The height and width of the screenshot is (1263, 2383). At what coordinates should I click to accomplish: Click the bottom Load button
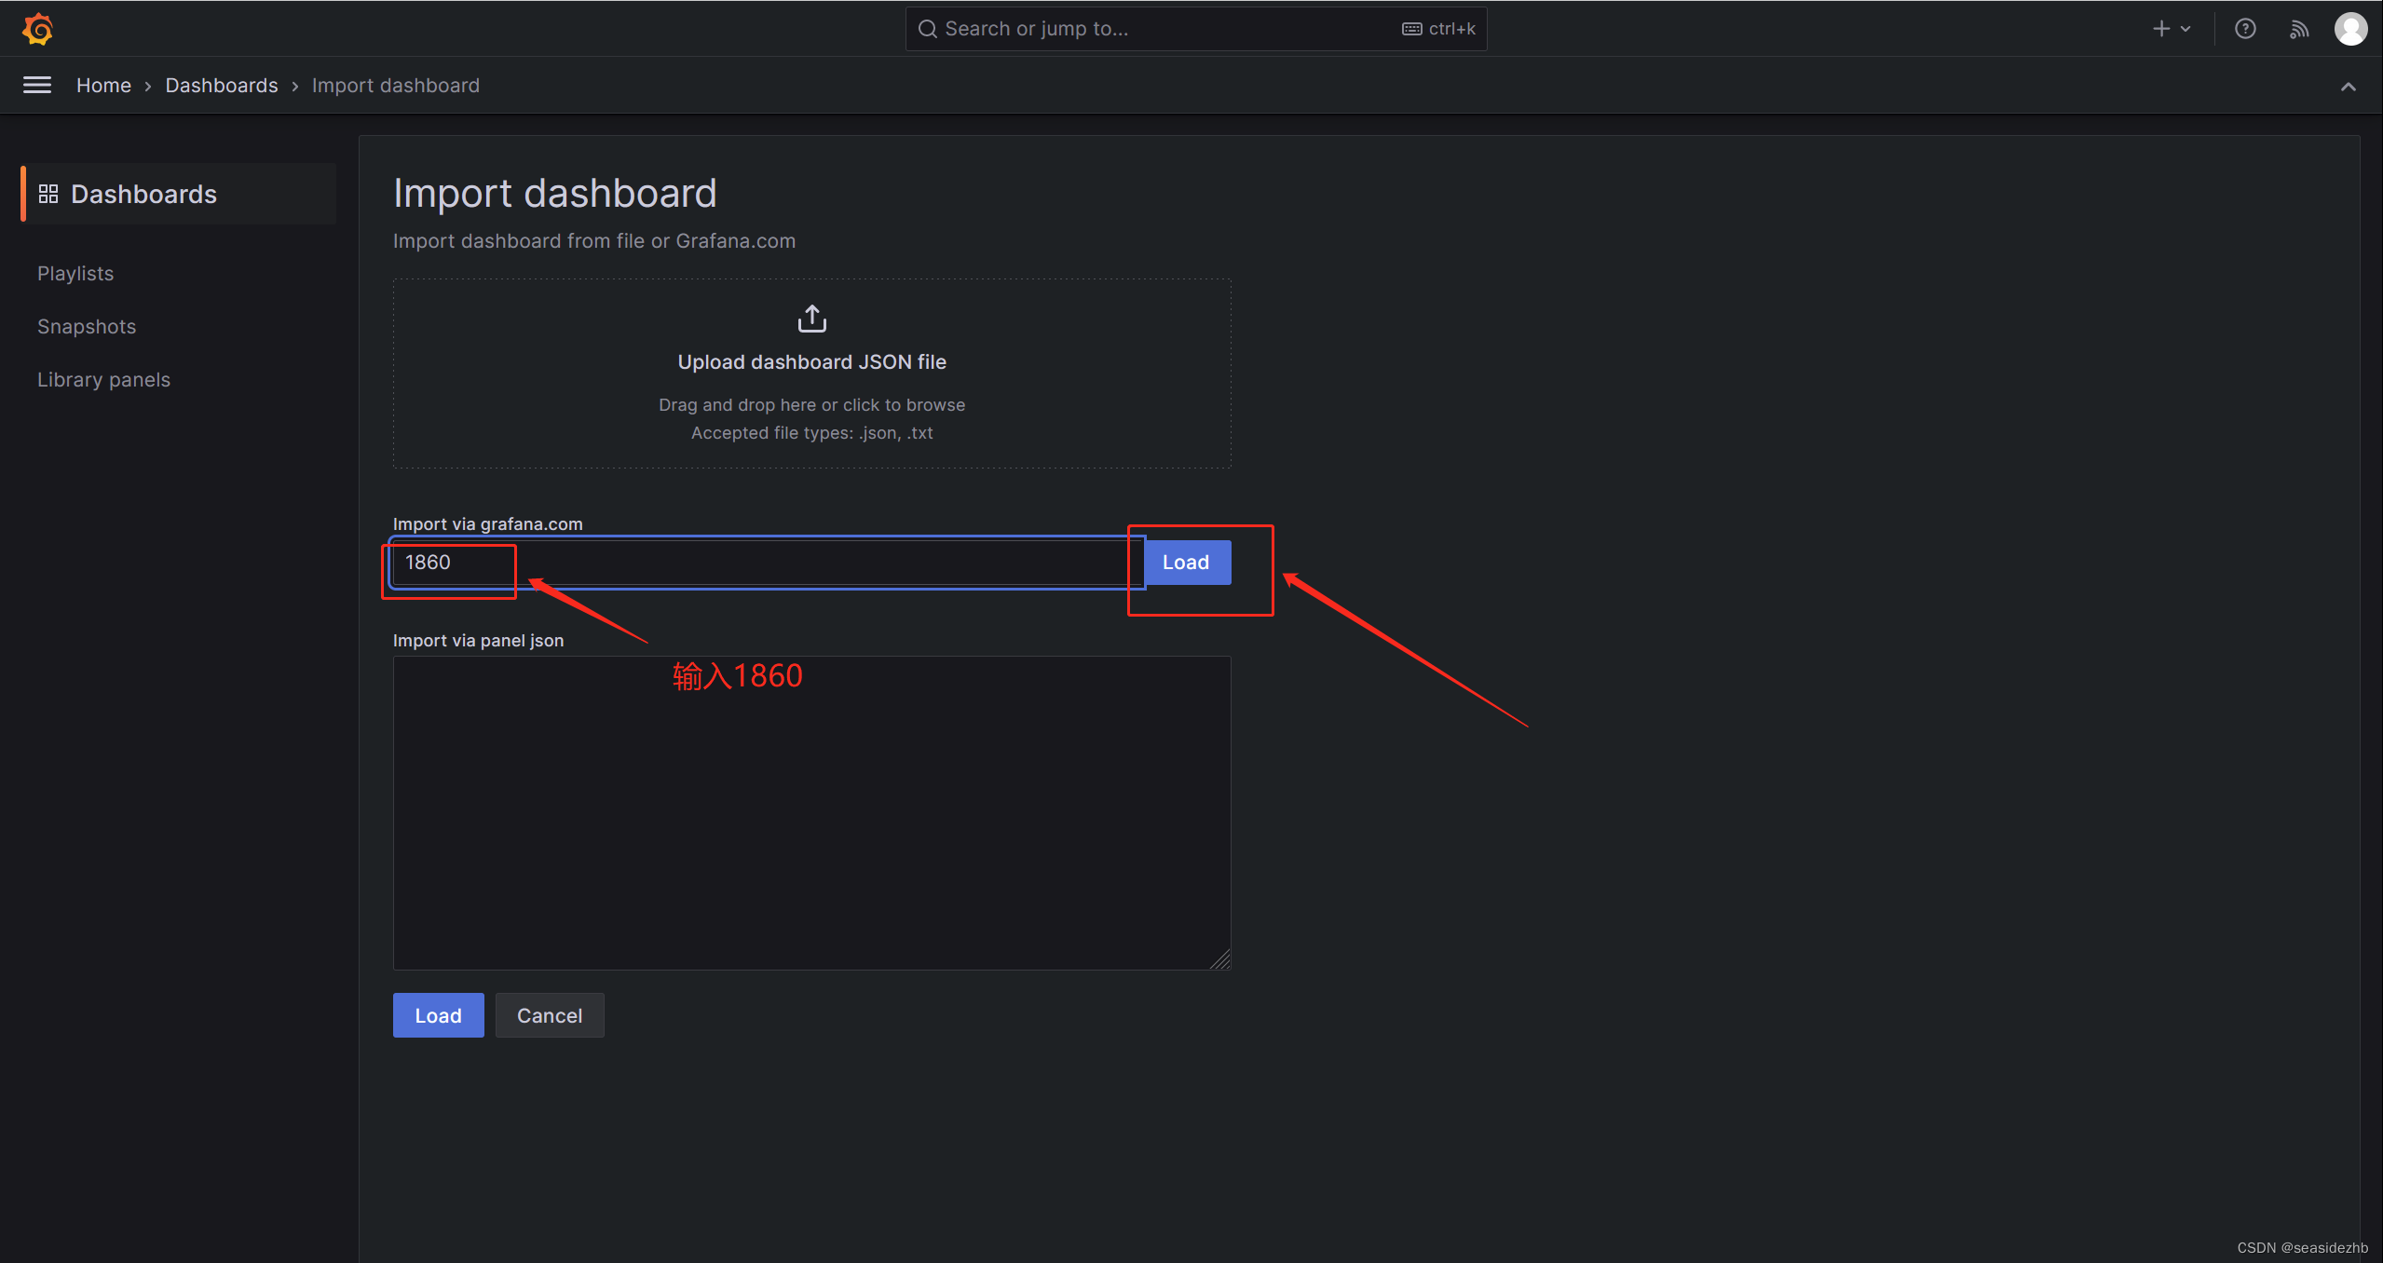439,1015
